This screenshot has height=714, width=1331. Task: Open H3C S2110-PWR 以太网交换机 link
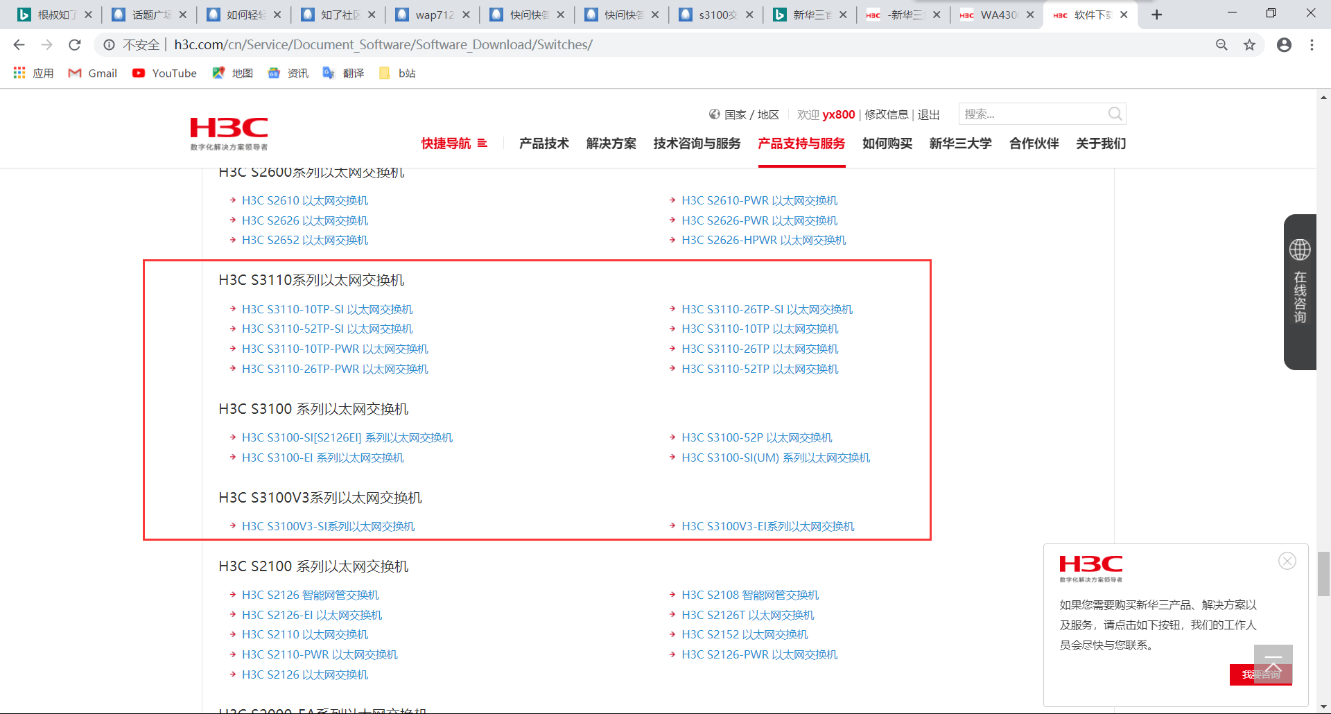[x=320, y=654]
